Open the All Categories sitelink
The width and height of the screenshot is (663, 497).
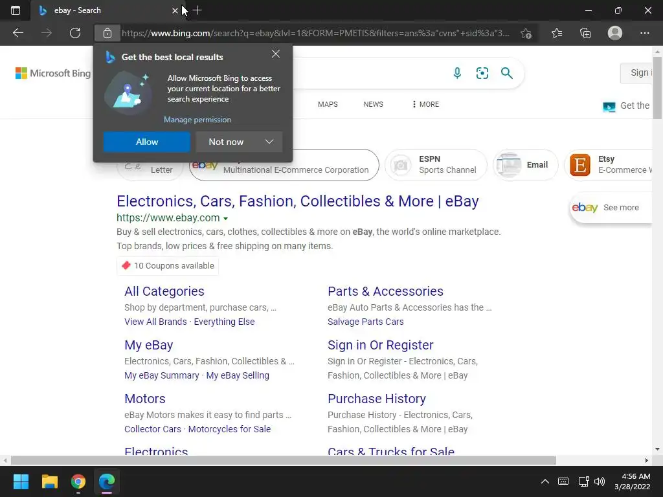(164, 291)
